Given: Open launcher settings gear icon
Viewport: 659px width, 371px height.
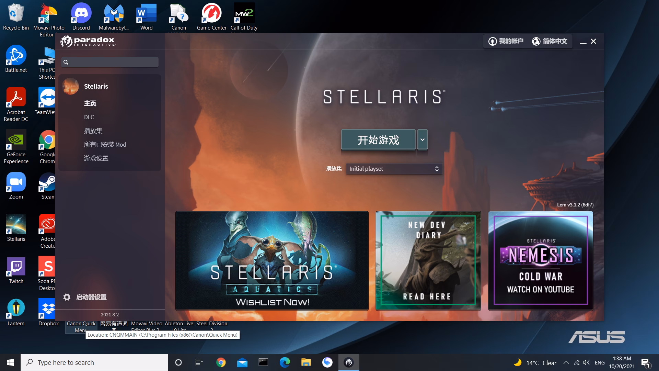Looking at the screenshot, I should (x=67, y=297).
